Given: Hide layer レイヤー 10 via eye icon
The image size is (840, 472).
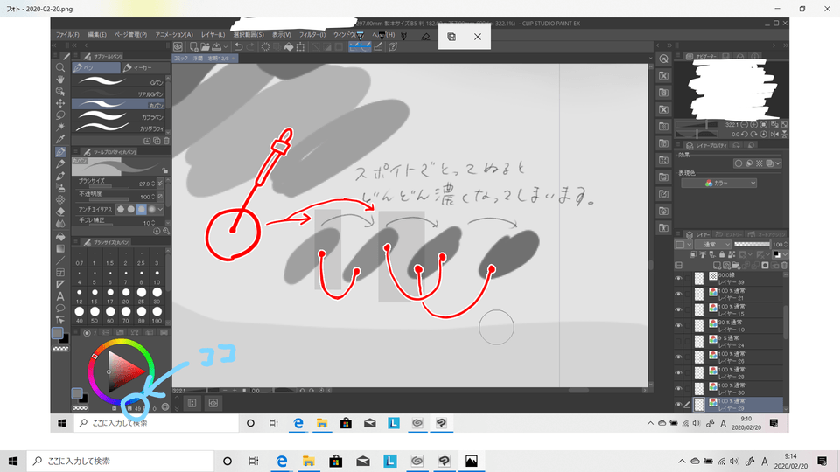Looking at the screenshot, I should point(679,325).
